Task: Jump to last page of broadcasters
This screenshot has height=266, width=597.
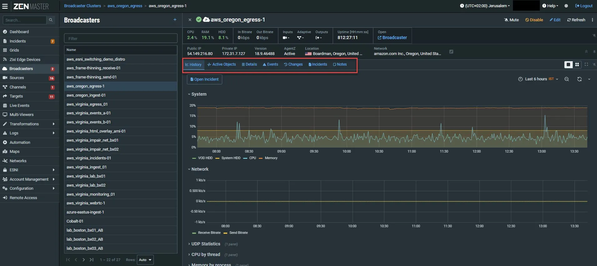Action: click(x=92, y=260)
